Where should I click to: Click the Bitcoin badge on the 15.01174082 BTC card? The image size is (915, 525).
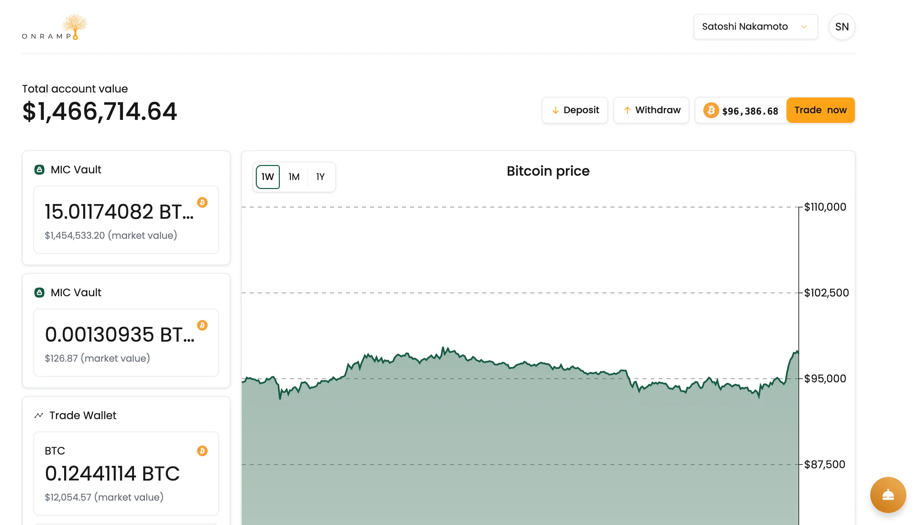pyautogui.click(x=202, y=202)
